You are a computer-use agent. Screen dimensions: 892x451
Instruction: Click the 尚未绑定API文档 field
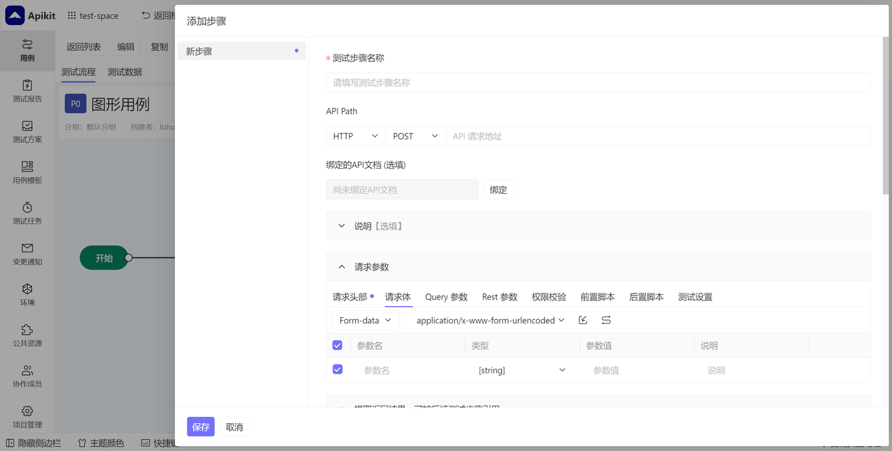pyautogui.click(x=402, y=190)
